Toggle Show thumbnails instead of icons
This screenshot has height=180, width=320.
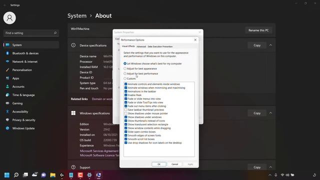(x=126, y=121)
